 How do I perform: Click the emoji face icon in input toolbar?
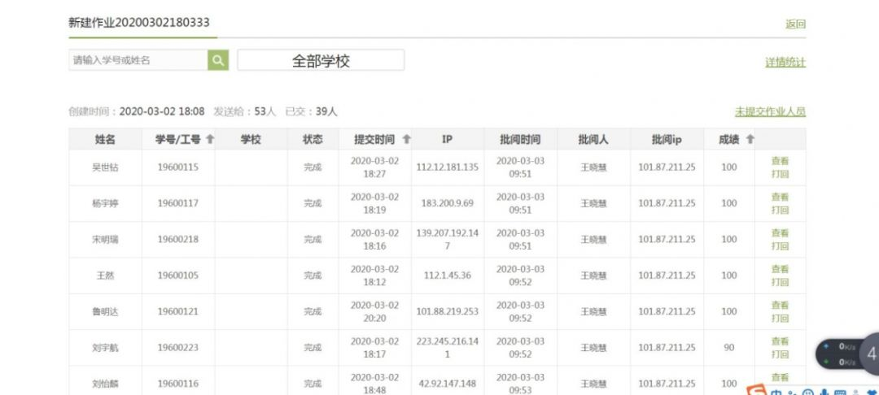[x=808, y=392]
